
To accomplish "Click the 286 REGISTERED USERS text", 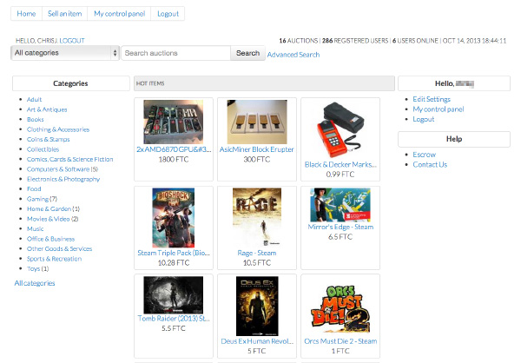I will point(355,41).
